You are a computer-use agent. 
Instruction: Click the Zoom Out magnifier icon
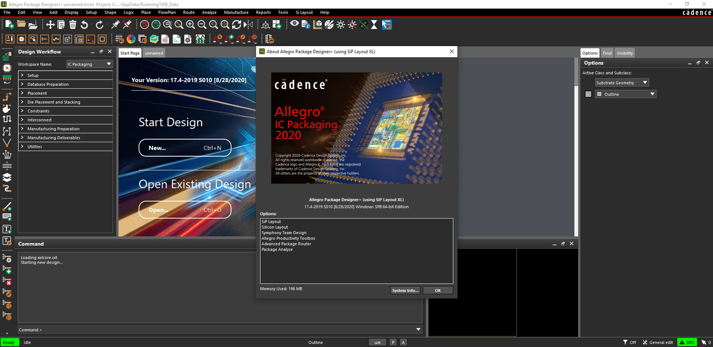tap(202, 24)
